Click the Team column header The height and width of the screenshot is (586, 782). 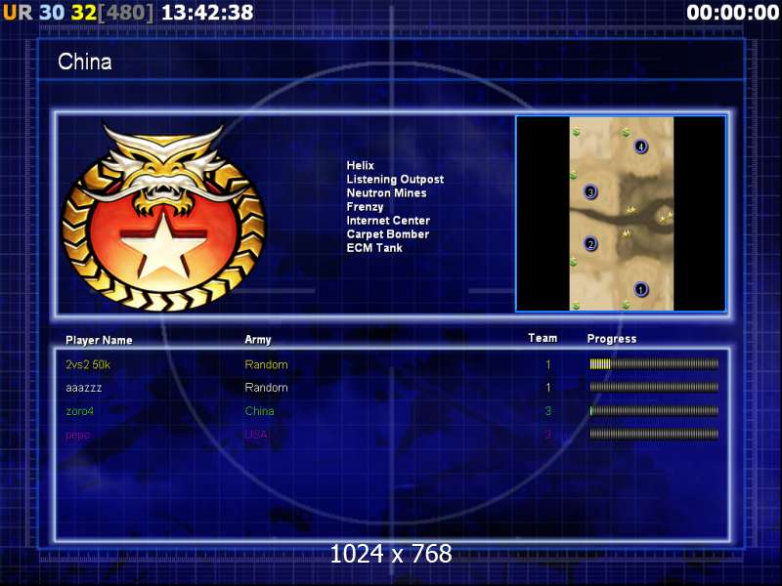[543, 338]
